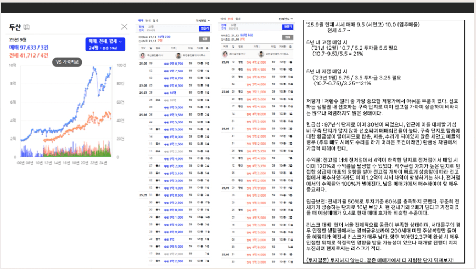Click the gray button beside 10억 700 in right panel
Image resolution: width=476 pixels, height=269 pixels.
(x=288, y=37)
